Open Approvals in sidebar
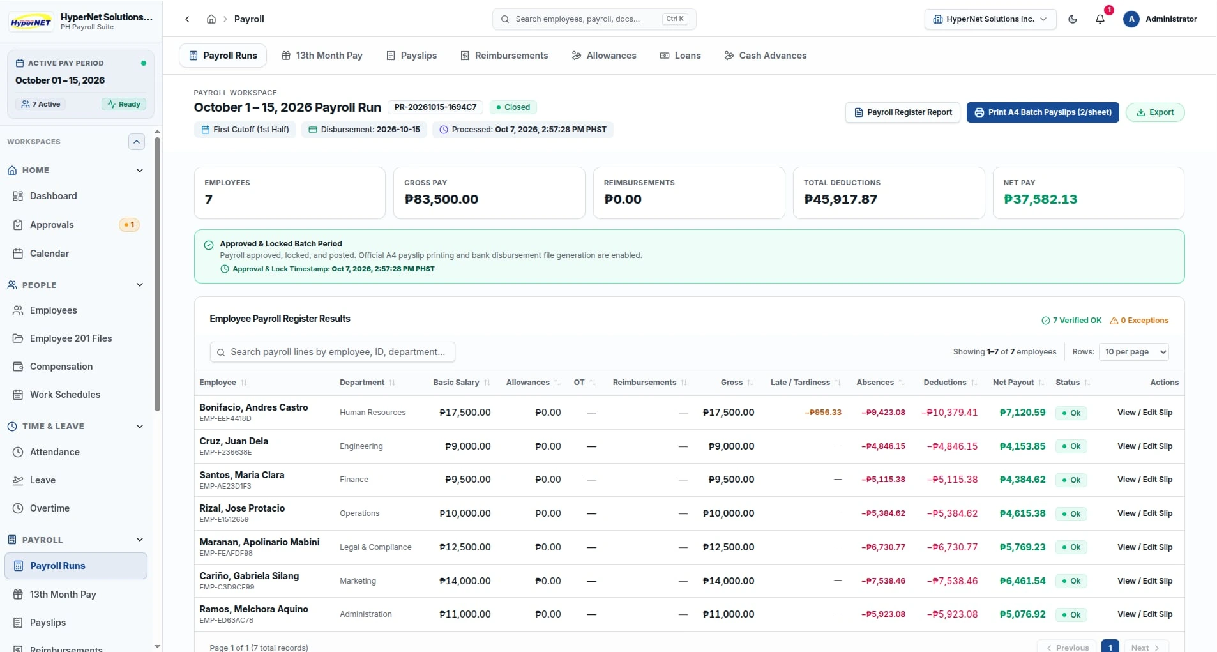 (x=77, y=225)
